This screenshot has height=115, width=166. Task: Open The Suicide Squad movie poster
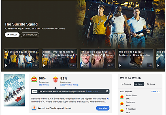(14, 90)
